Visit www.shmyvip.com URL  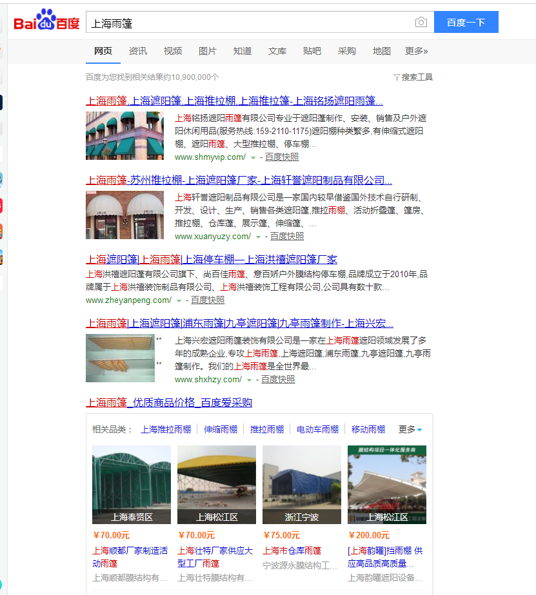point(210,157)
